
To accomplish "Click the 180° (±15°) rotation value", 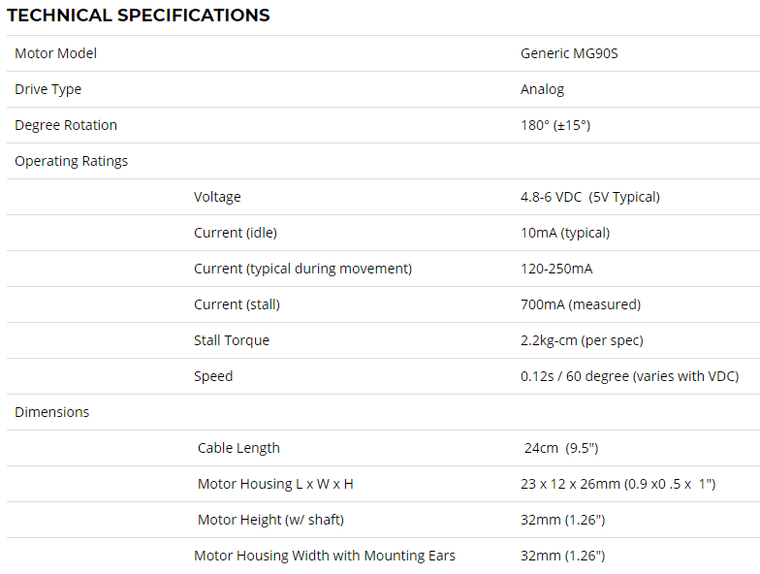I will click(x=555, y=126).
